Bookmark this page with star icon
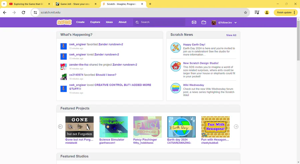The height and width of the screenshot is (164, 300). point(245,12)
